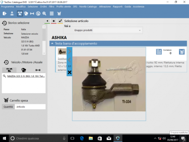Open Microsoft Edge from taskbar
Viewport: 189px width, 142px height.
coord(82,138)
